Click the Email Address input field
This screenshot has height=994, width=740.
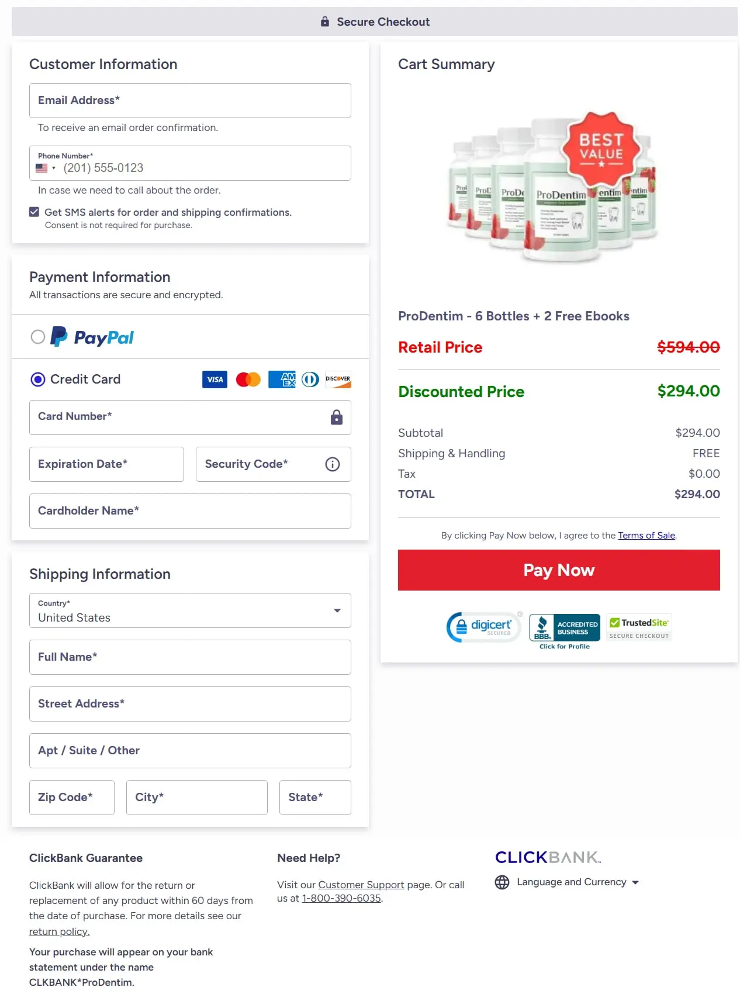pos(190,100)
